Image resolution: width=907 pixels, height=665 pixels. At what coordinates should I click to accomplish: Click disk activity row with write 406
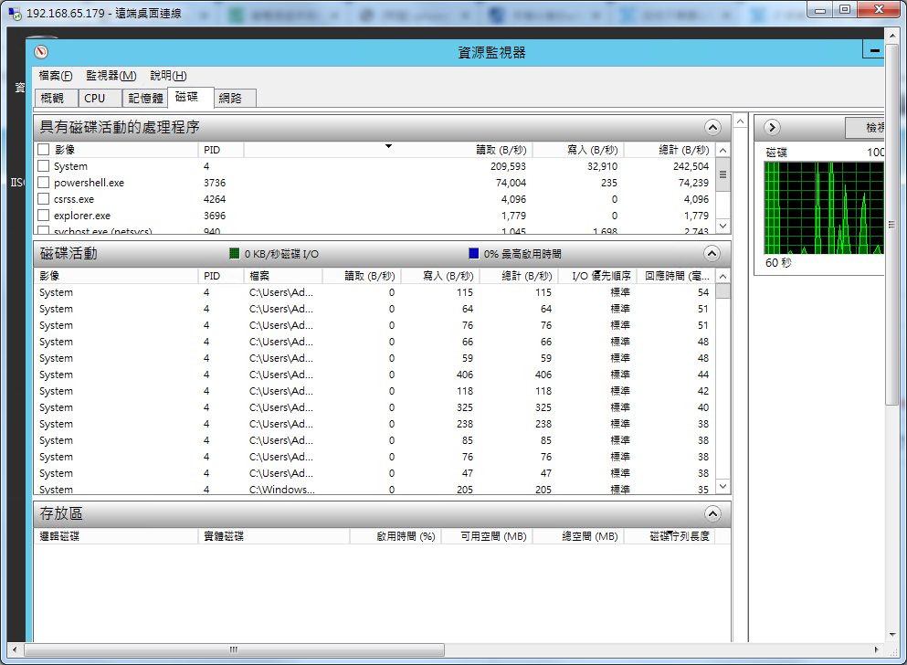[376, 375]
